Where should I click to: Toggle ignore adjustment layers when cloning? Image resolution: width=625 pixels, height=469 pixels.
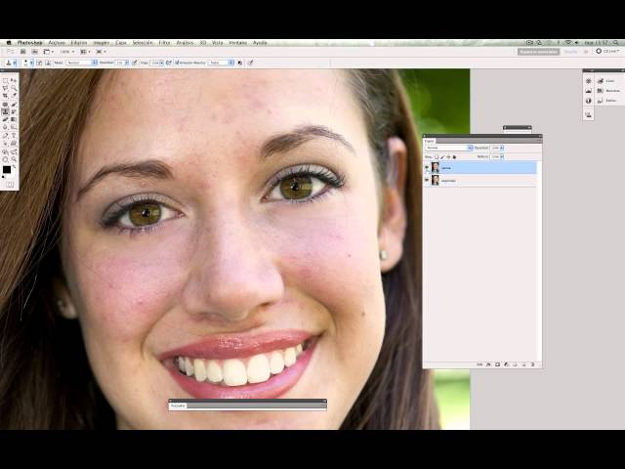[x=240, y=63]
